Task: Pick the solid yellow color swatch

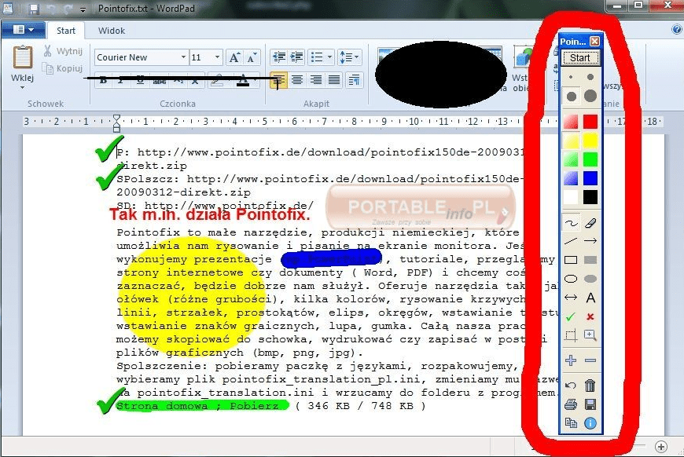Action: pos(590,141)
